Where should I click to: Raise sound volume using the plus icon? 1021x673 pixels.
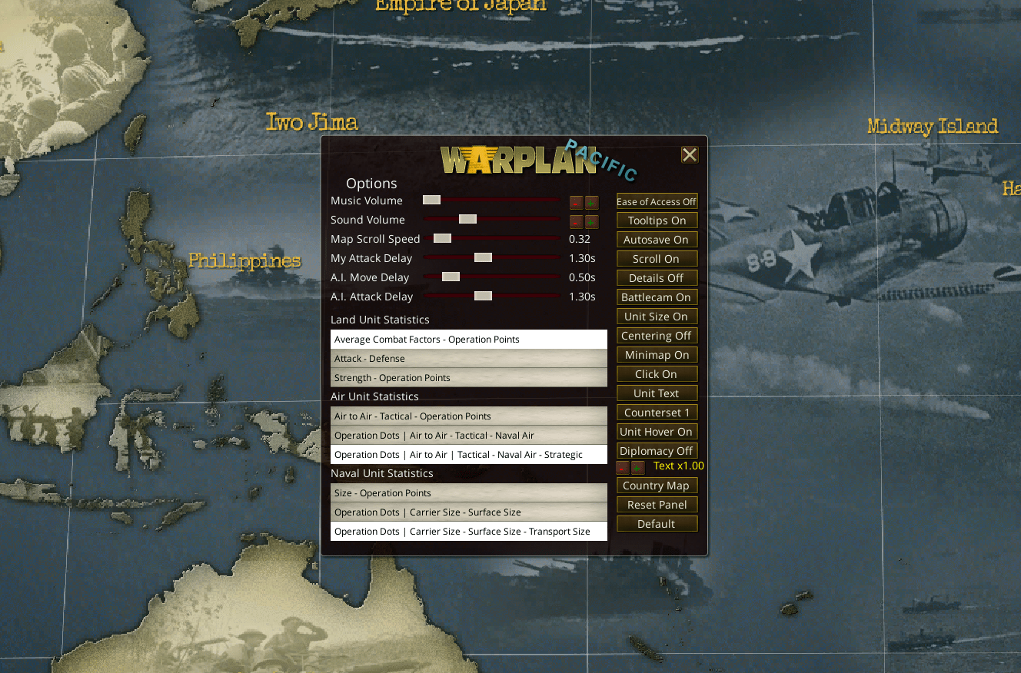591,222
